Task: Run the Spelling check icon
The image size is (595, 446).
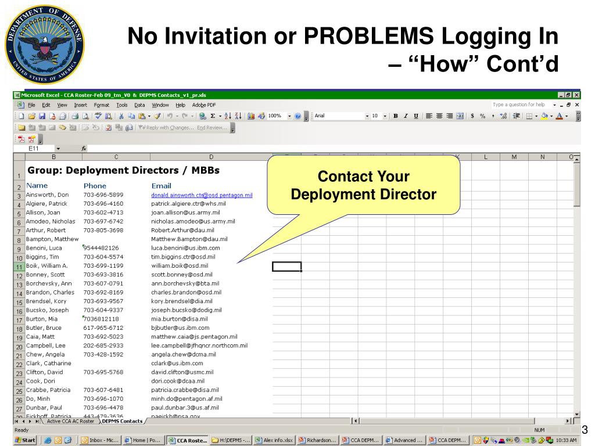Action: click(x=98, y=116)
